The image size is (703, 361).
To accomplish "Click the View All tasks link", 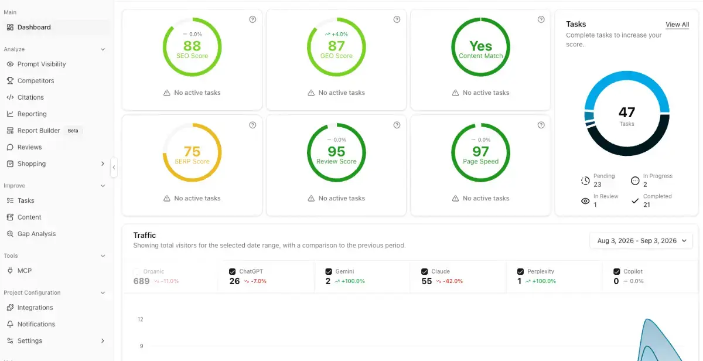I will [x=677, y=25].
